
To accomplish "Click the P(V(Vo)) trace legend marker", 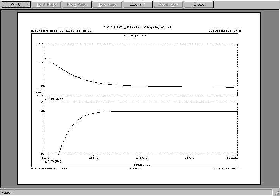I will tap(46, 99).
